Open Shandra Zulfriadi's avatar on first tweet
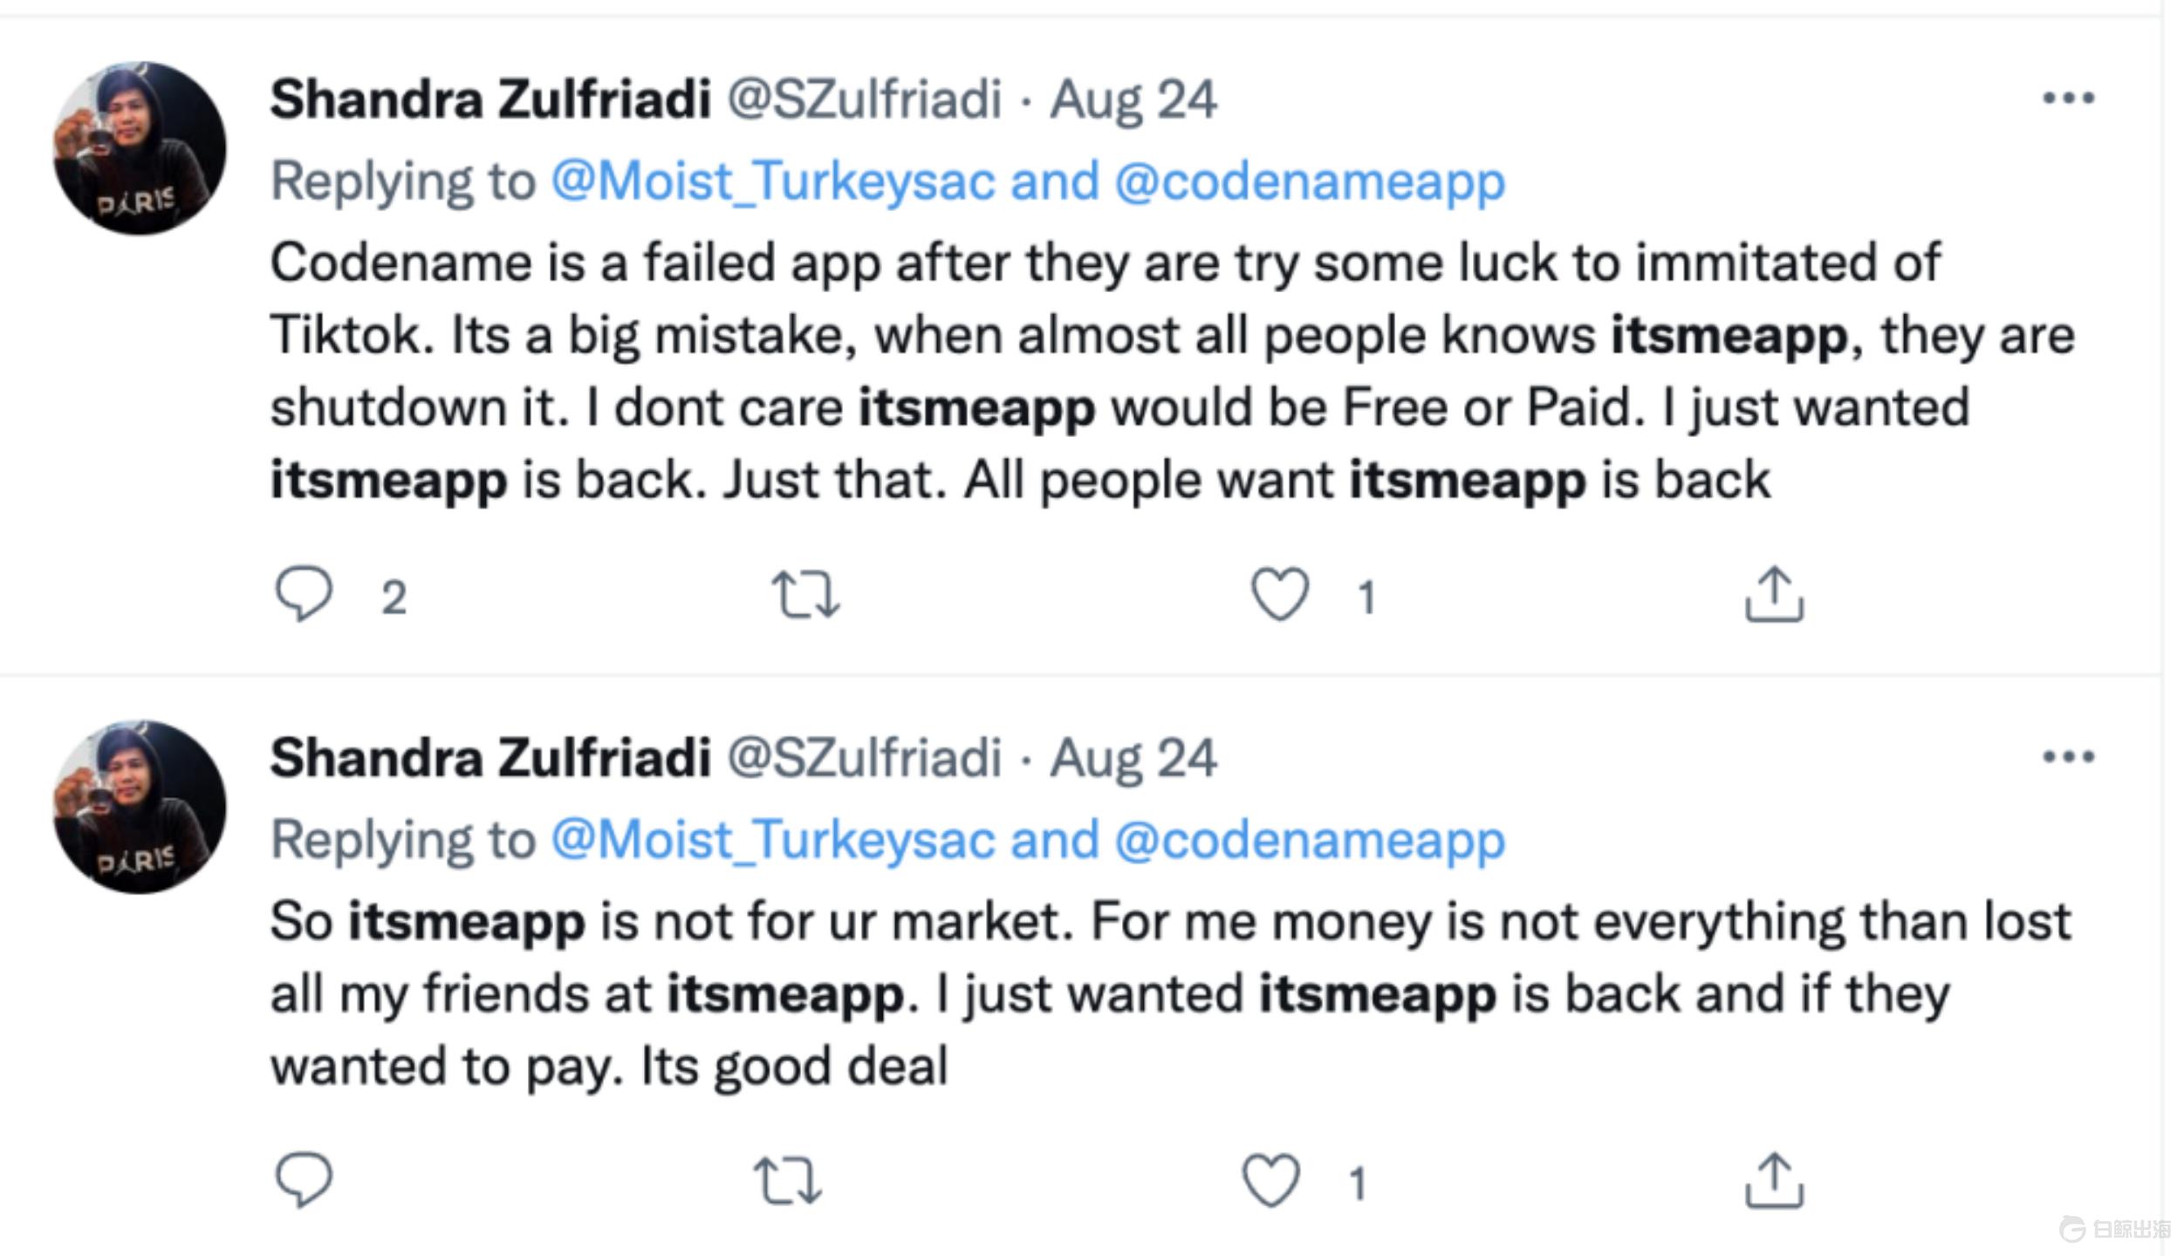The height and width of the screenshot is (1256, 2184). [x=140, y=148]
